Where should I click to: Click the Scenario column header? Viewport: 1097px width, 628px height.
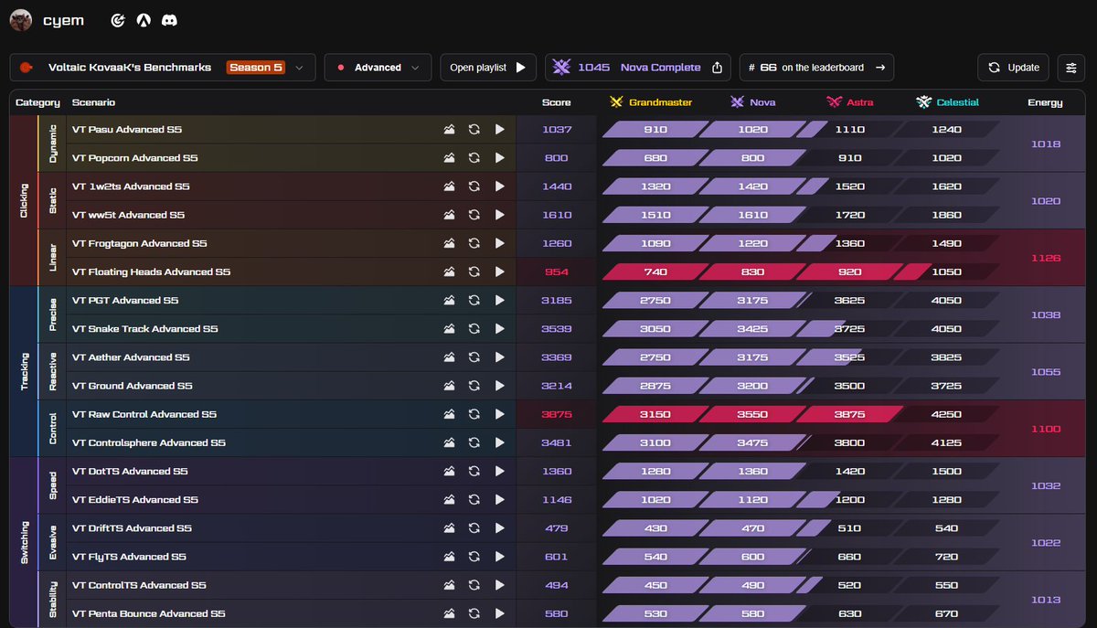93,102
